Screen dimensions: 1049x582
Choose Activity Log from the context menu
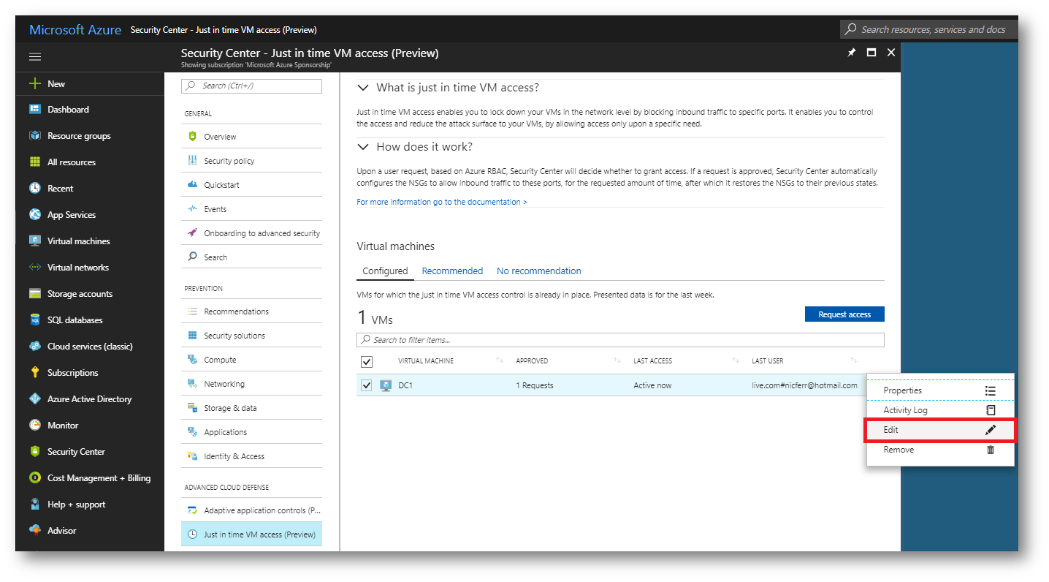pyautogui.click(x=940, y=410)
